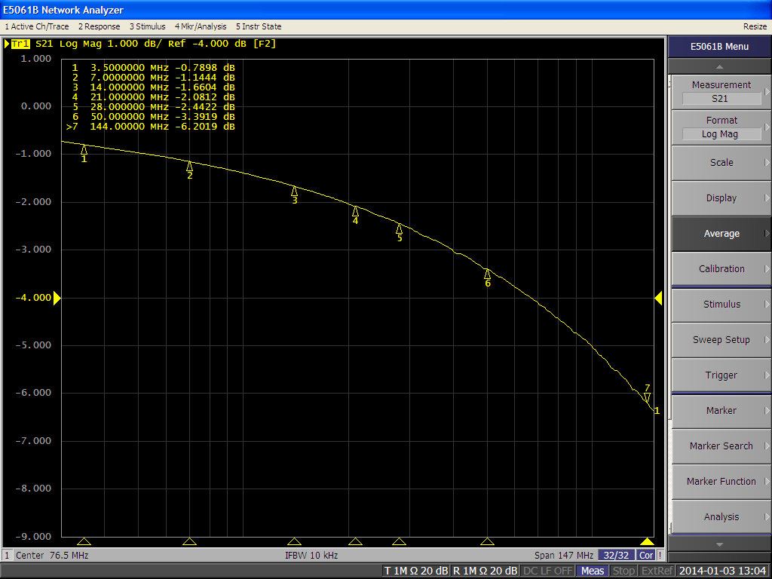The width and height of the screenshot is (772, 579).
Task: Open the Sweep Setup softkey submenu
Action: coord(721,340)
